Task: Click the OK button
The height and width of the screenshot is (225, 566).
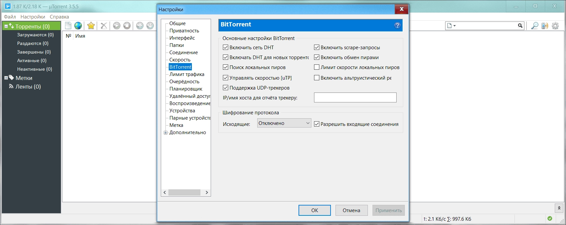Action: point(315,210)
